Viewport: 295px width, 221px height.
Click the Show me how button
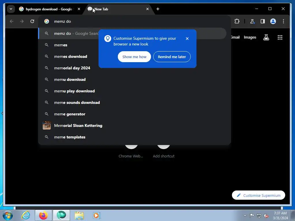point(134,57)
